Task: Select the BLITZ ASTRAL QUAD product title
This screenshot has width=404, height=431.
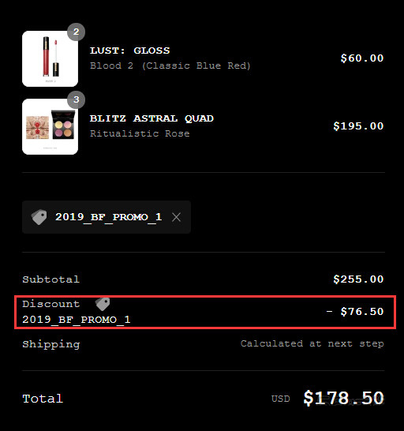Action: pos(151,118)
